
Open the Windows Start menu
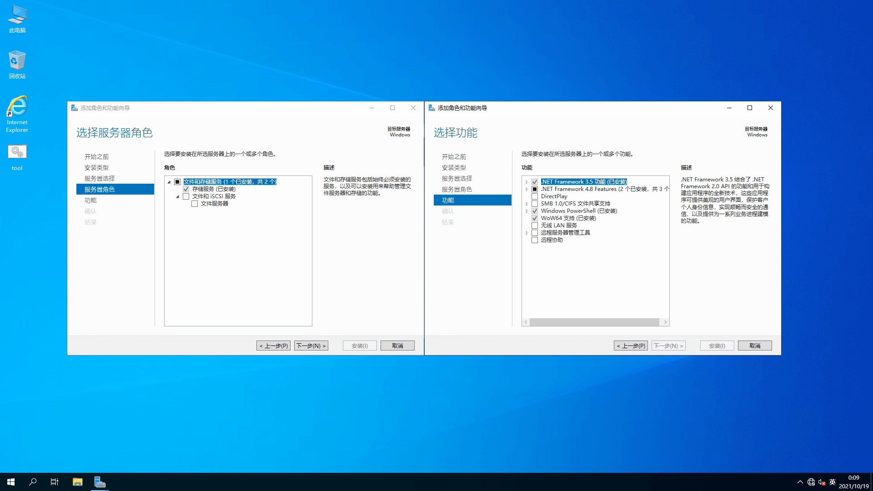[11, 482]
